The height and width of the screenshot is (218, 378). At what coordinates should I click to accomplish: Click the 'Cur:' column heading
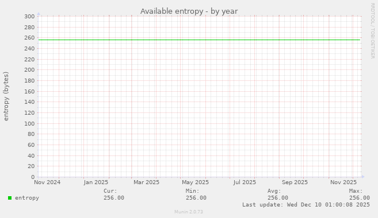click(110, 191)
